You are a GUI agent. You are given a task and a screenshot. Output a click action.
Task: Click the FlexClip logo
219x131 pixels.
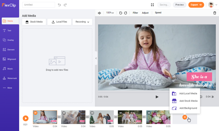9,5
